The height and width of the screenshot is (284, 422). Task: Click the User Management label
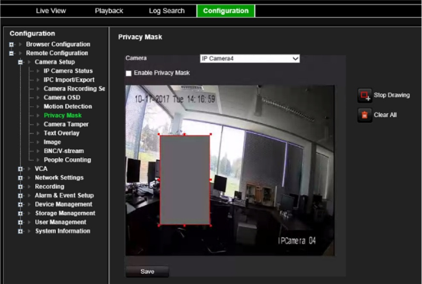click(x=60, y=222)
